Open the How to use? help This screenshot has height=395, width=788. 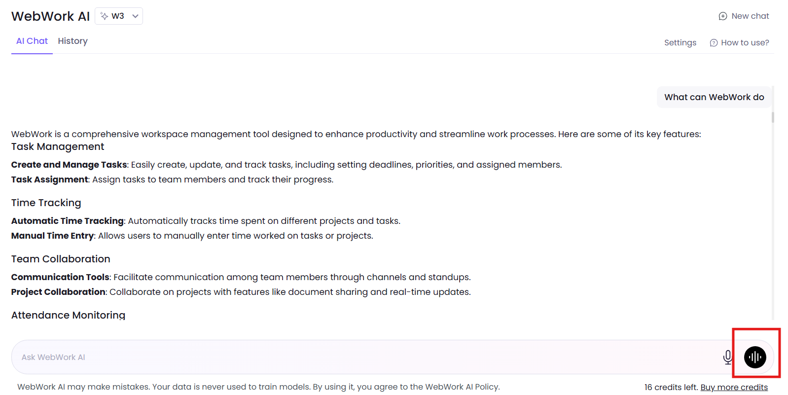pos(745,43)
